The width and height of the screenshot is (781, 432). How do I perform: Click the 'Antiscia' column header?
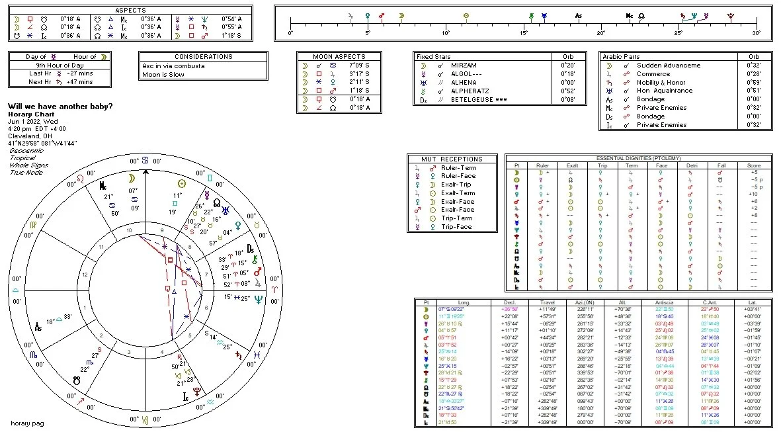pyautogui.click(x=664, y=302)
